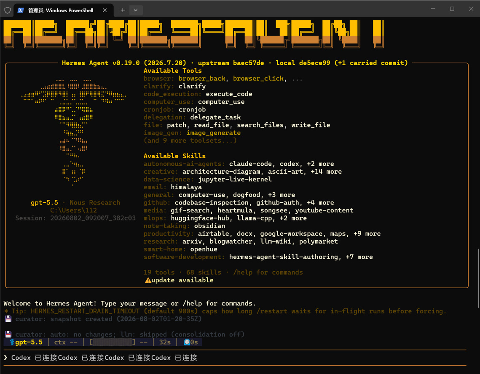Click the 'Available Tools' heading
This screenshot has width=480, height=374.
pyautogui.click(x=173, y=71)
